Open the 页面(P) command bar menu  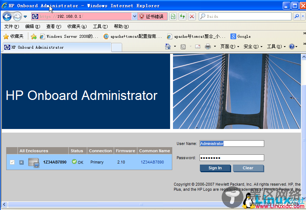230,47
